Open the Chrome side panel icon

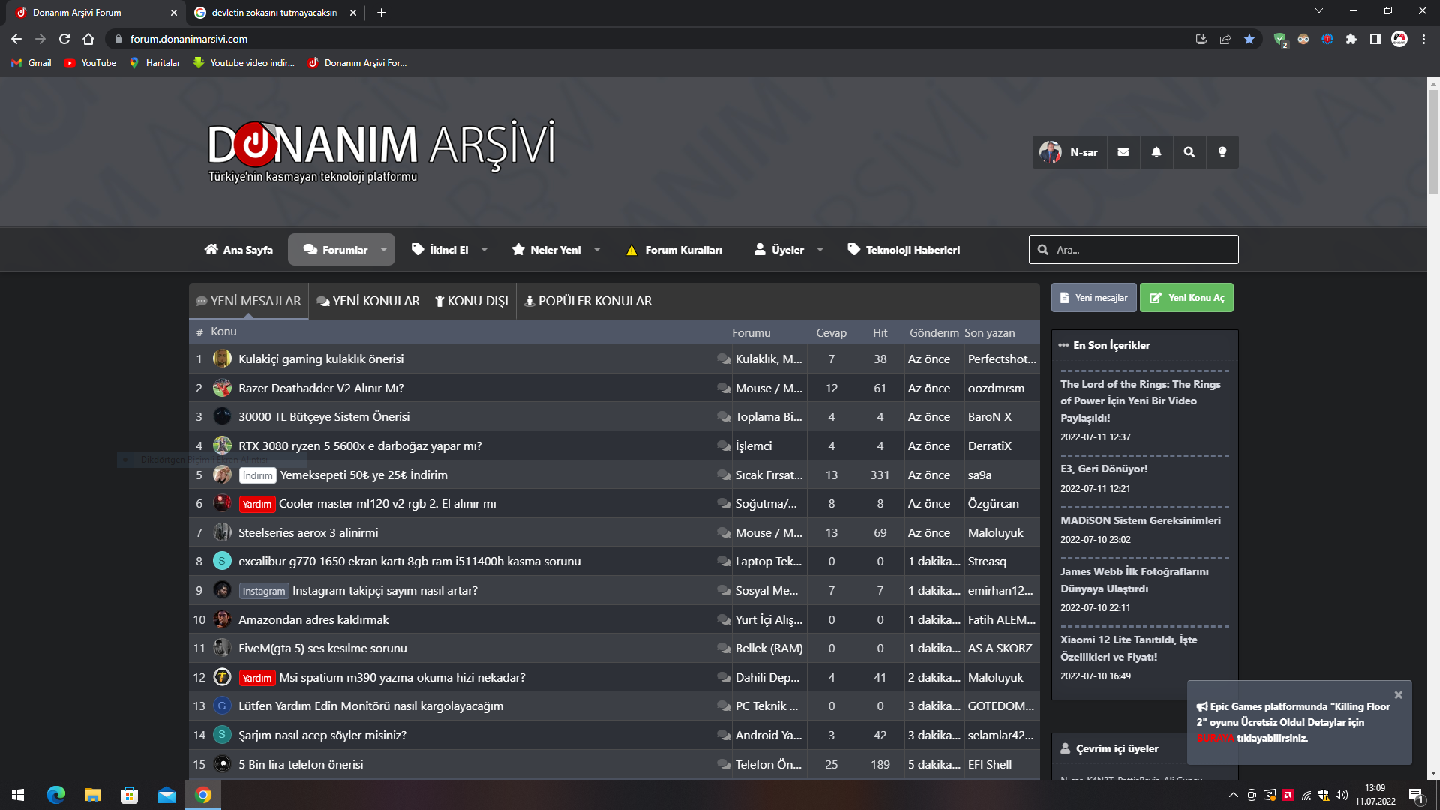click(x=1375, y=39)
